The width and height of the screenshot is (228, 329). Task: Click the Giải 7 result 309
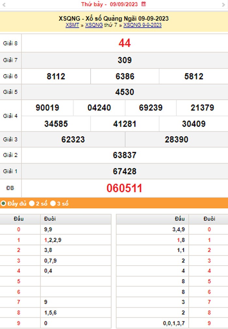124,60
